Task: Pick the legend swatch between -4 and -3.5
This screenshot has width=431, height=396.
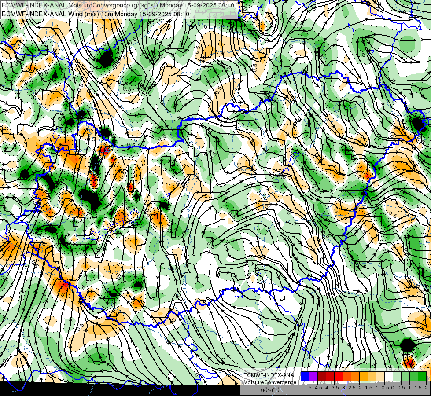Action: pos(330,376)
